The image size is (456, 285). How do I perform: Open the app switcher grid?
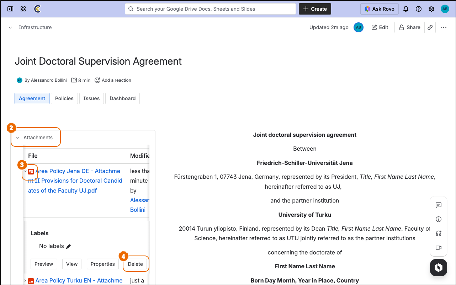(23, 9)
